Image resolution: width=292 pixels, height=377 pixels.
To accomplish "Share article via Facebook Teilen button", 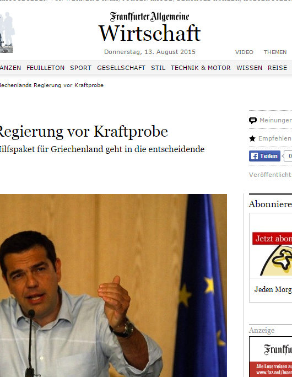I will point(264,156).
